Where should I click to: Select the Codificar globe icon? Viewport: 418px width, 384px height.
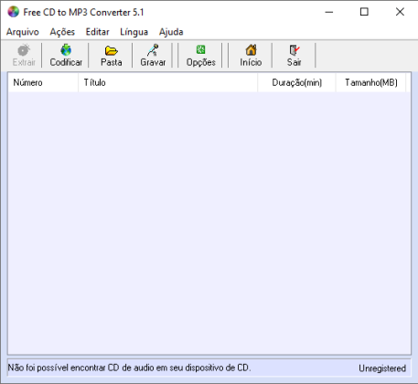click(x=66, y=50)
